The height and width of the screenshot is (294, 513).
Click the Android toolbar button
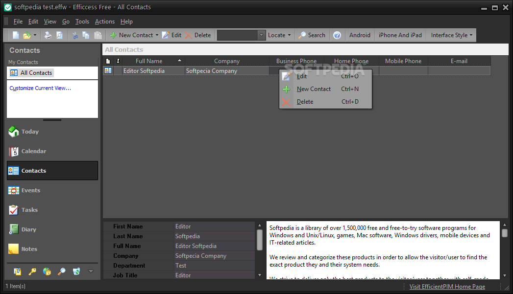360,35
